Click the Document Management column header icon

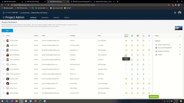pos(138,36)
